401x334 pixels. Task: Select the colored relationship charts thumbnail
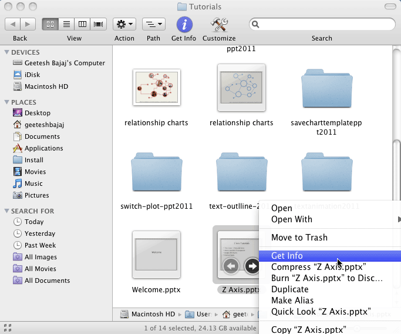[x=157, y=88]
